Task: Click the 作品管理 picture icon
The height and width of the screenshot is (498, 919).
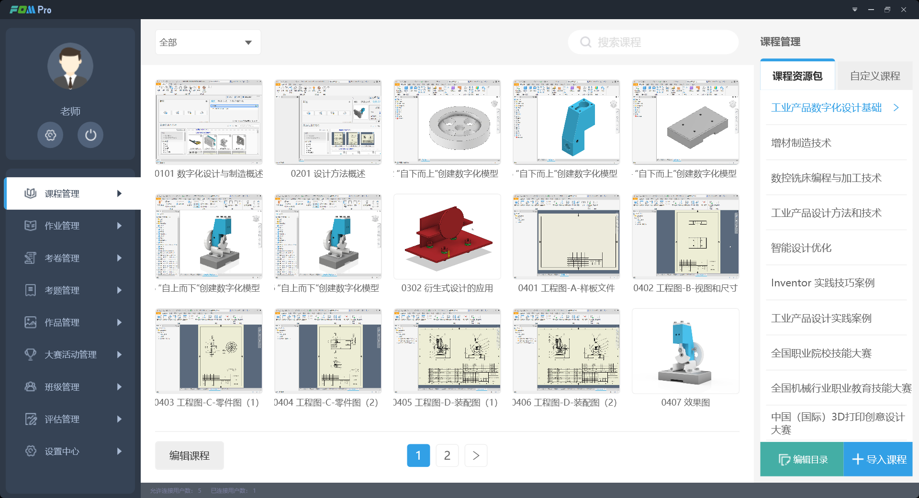Action: 31,322
